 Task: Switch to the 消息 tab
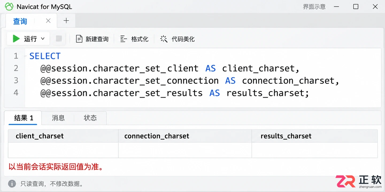[58, 118]
